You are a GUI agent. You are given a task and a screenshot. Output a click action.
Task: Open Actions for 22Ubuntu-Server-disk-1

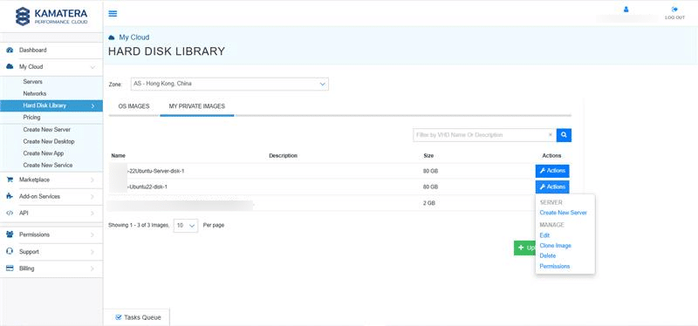(x=552, y=171)
